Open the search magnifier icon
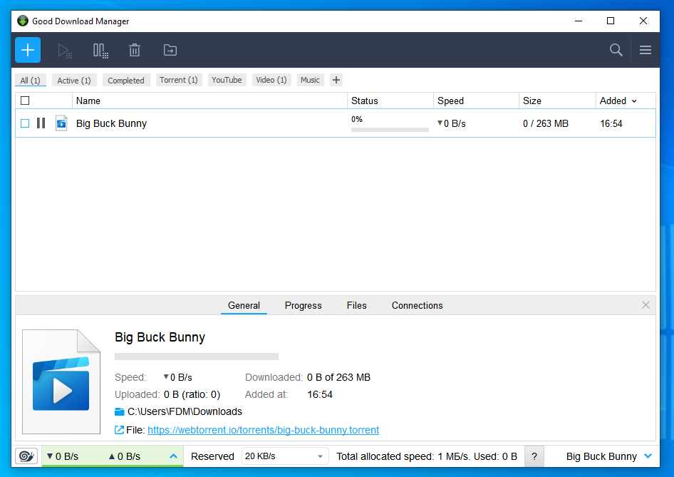The width and height of the screenshot is (674, 477). [616, 50]
